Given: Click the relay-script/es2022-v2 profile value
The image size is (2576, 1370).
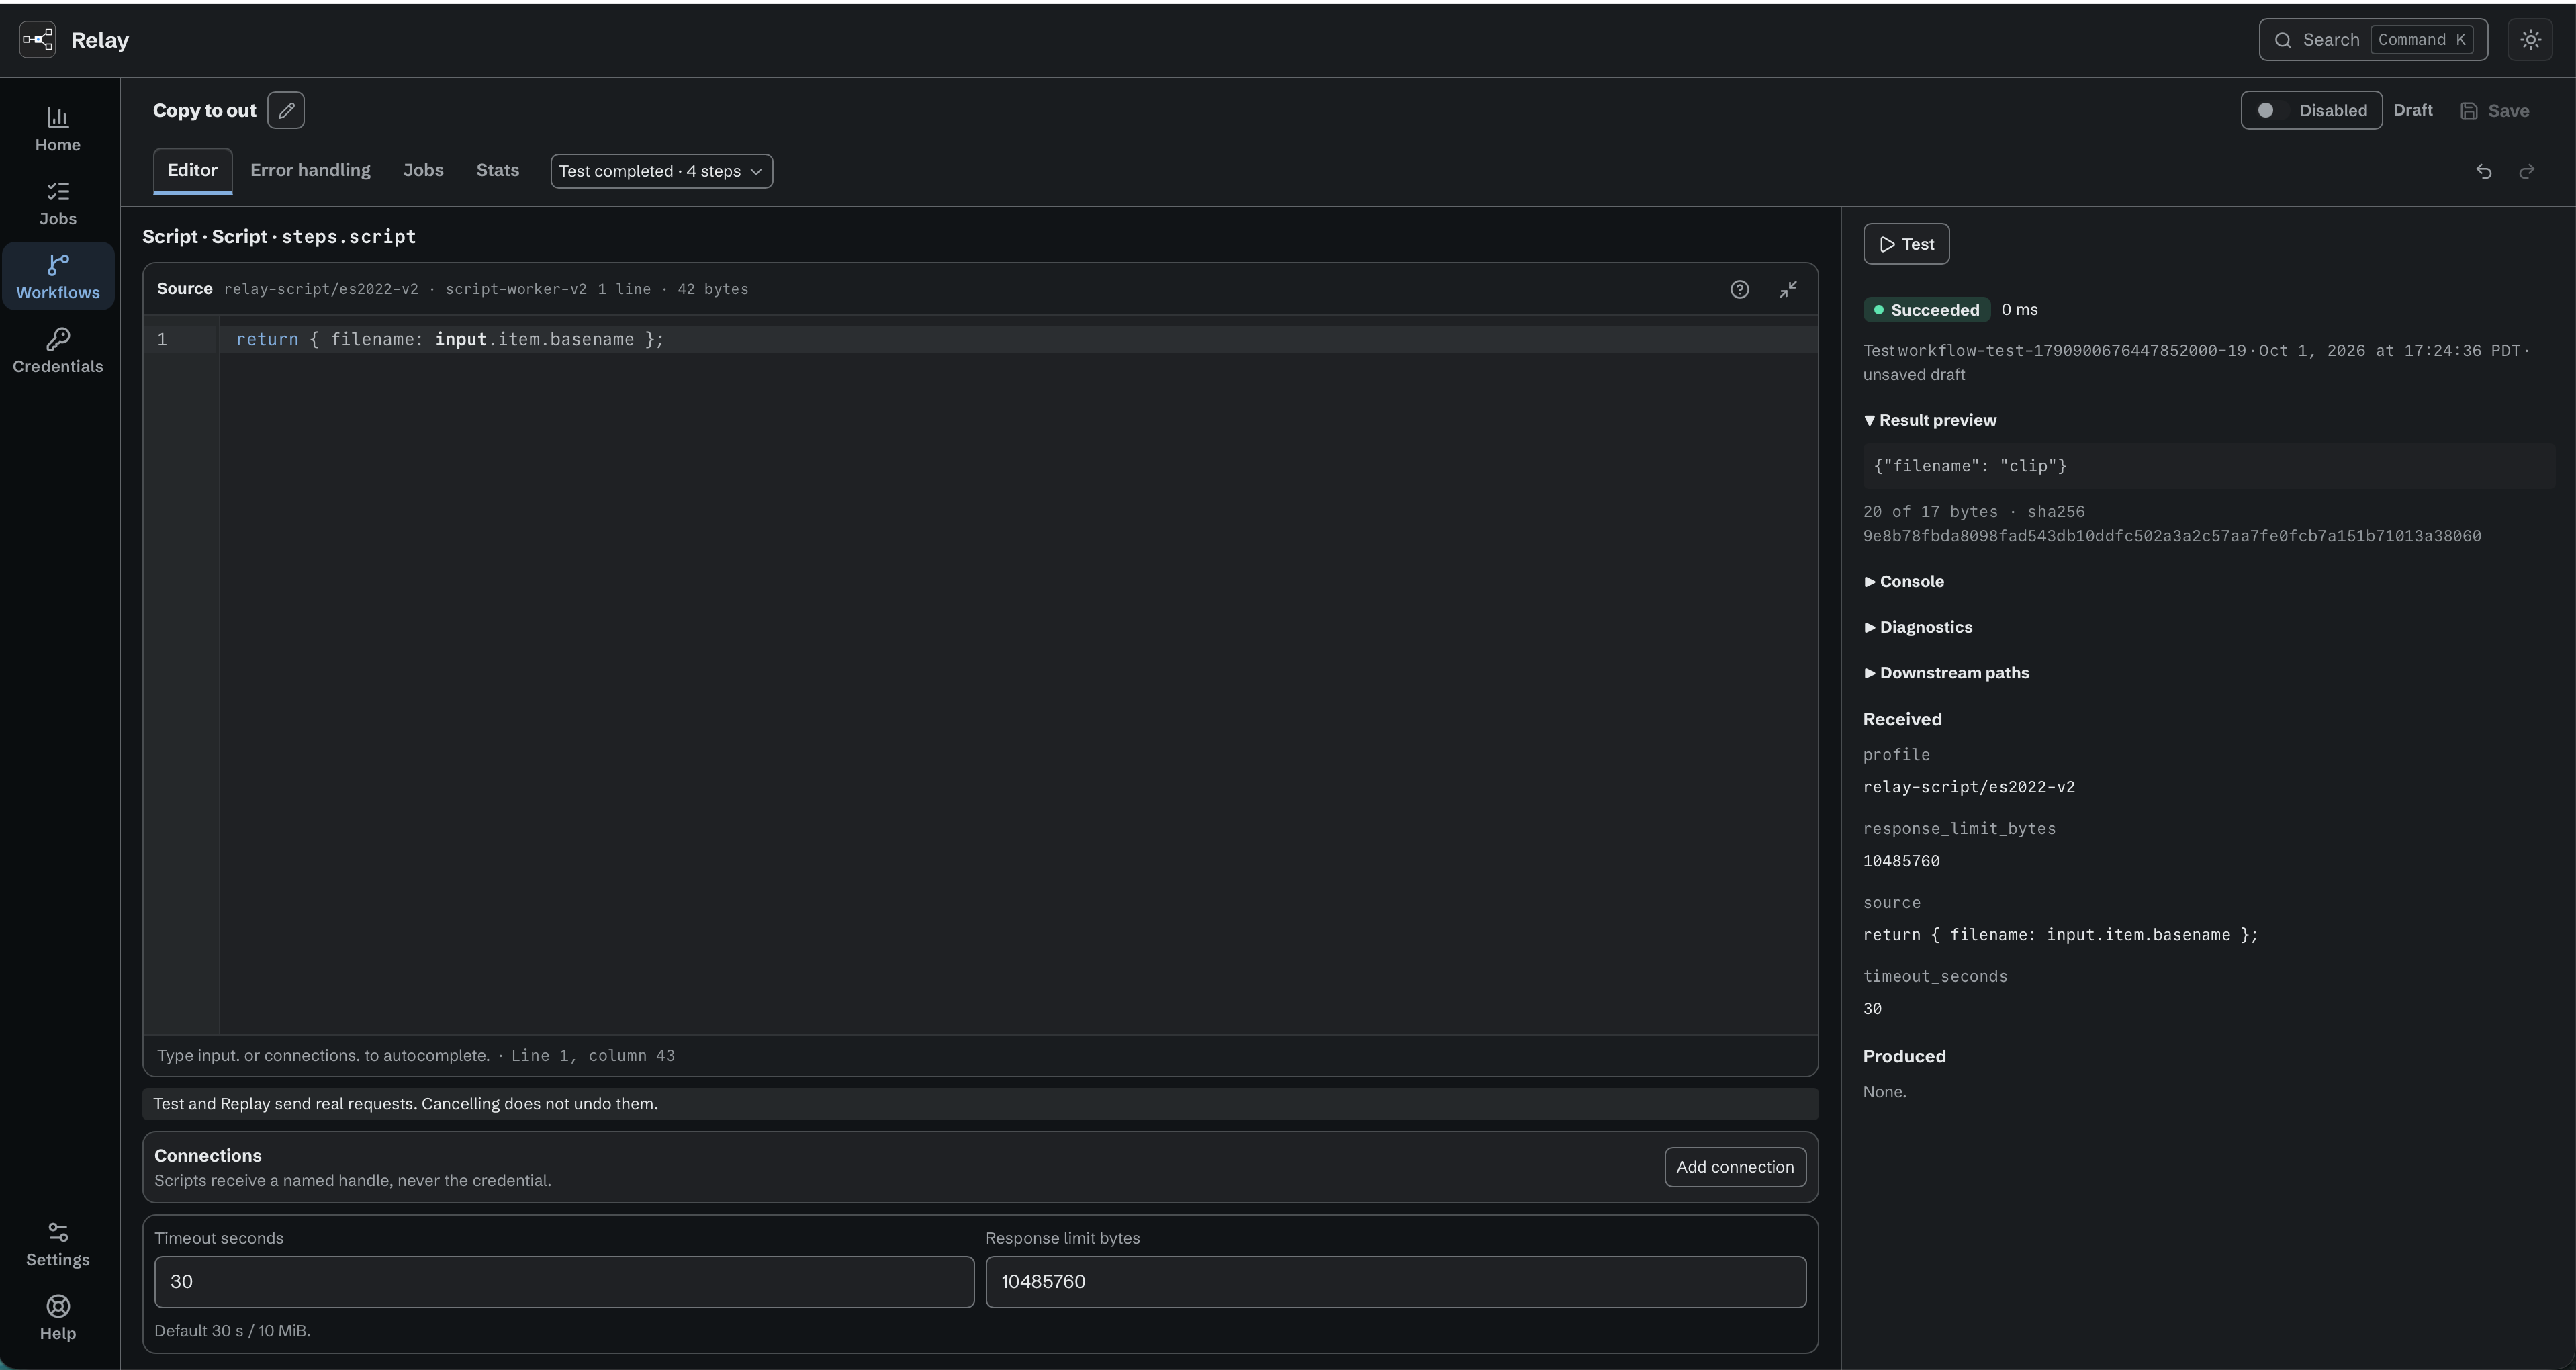Looking at the screenshot, I should [1968, 787].
